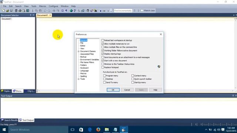Select Editor in preferences tree
Screen dimensions: 237x133
83,46
